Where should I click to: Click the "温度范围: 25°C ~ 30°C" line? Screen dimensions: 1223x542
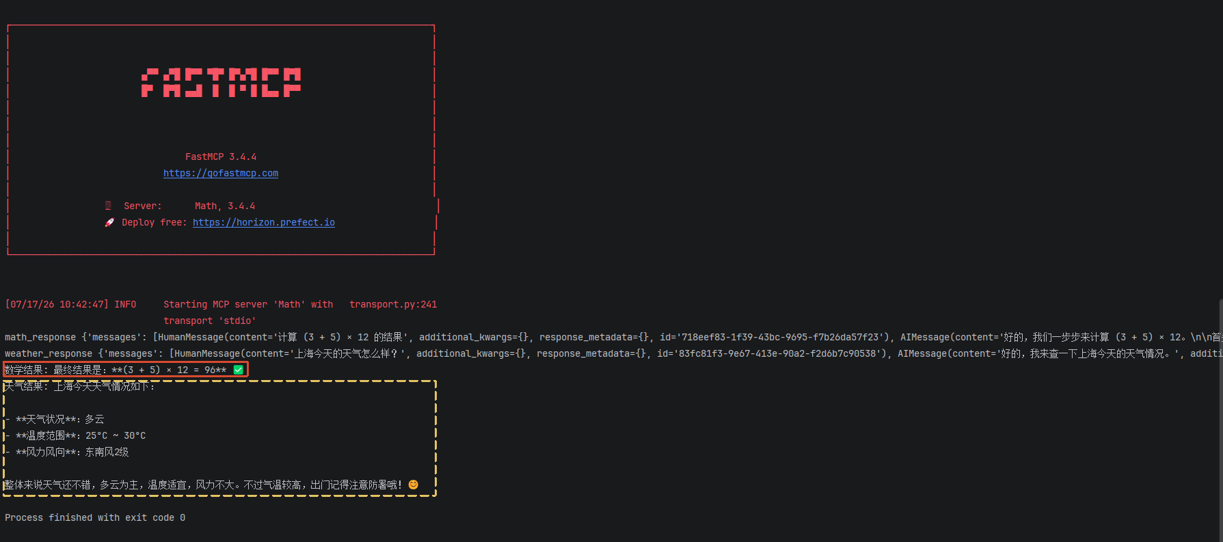[75, 436]
